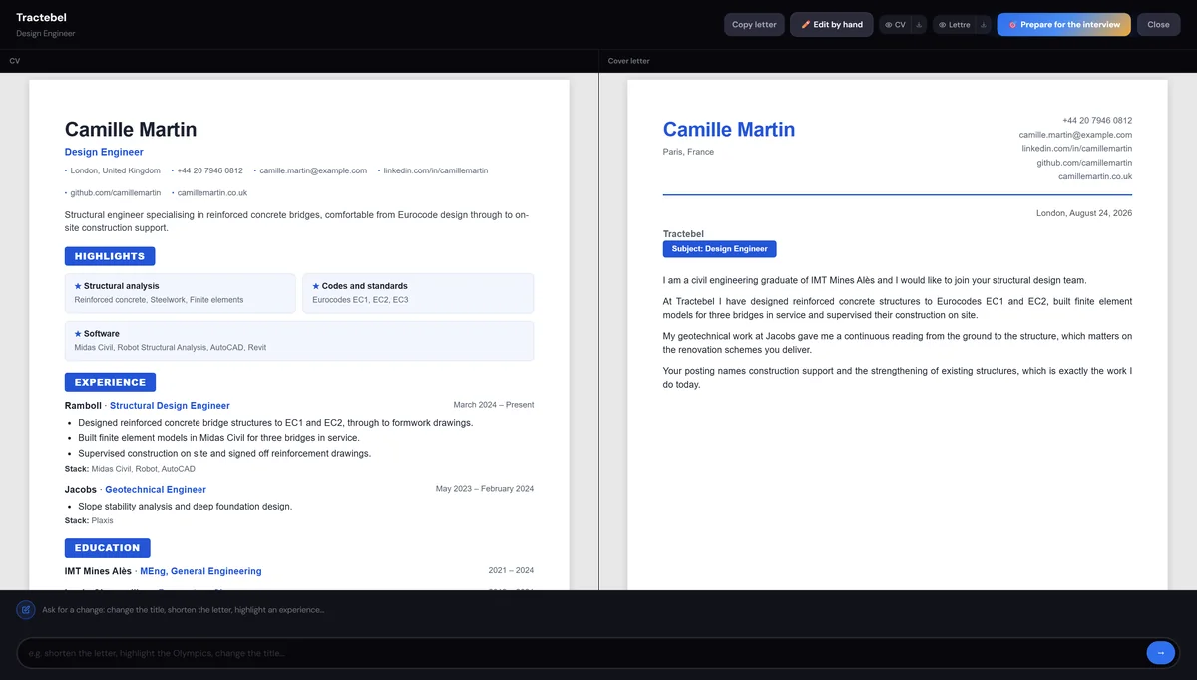Click Tractebel title in top bar
This screenshot has width=1197, height=680.
point(42,18)
